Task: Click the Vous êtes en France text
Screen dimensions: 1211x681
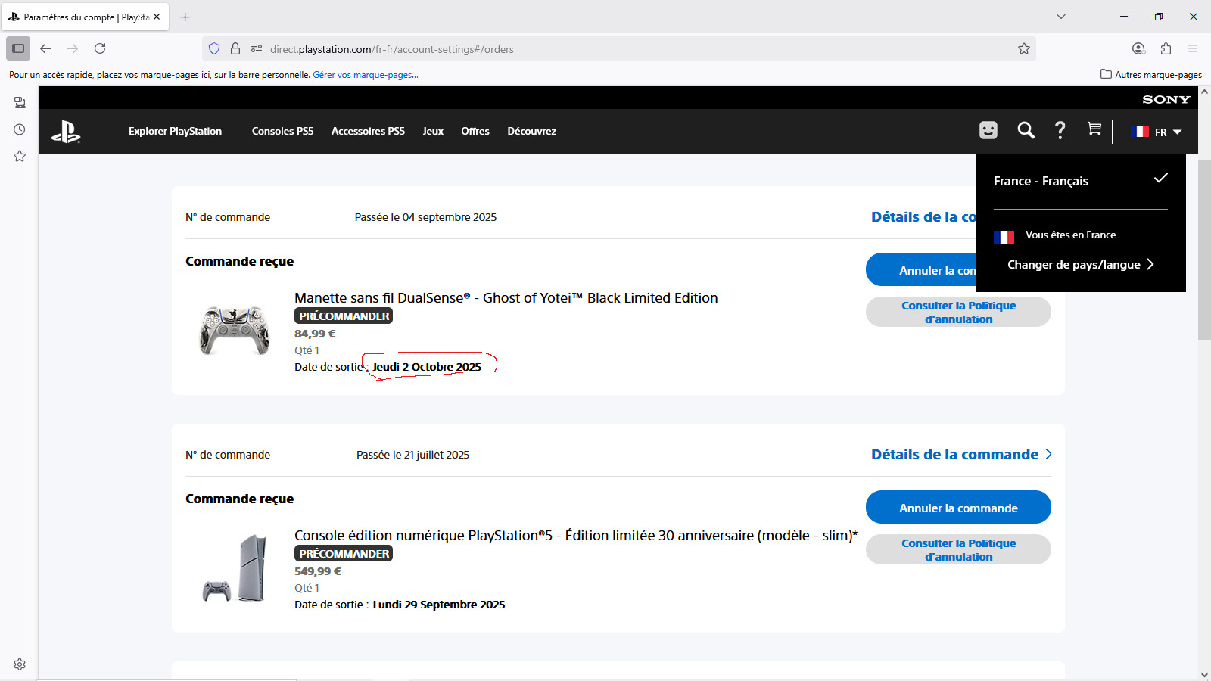Action: coord(1070,235)
